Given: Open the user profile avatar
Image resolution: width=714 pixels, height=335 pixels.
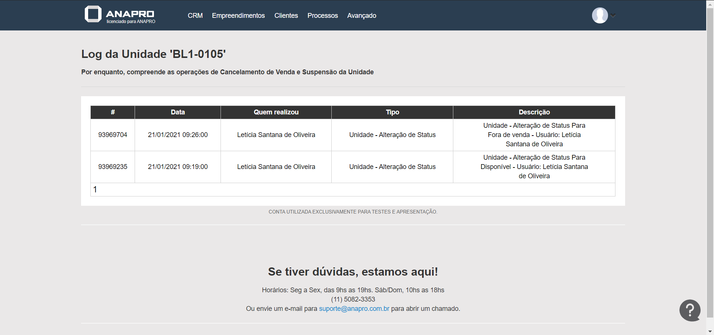Looking at the screenshot, I should tap(599, 16).
